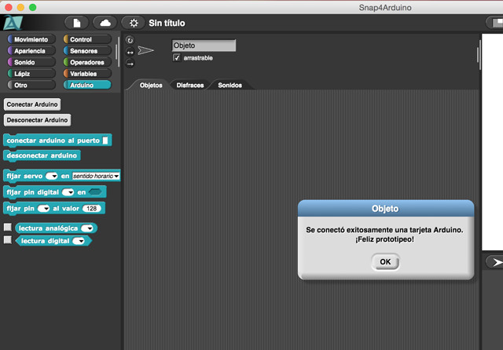Set rotation style to left-right only
The width and height of the screenshot is (503, 350).
point(130,53)
